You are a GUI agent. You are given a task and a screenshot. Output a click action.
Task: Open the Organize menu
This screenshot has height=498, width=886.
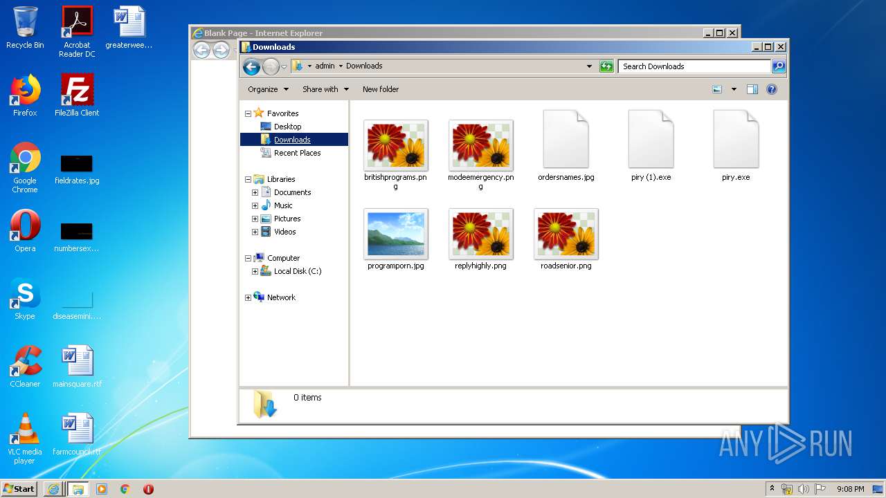coord(267,89)
